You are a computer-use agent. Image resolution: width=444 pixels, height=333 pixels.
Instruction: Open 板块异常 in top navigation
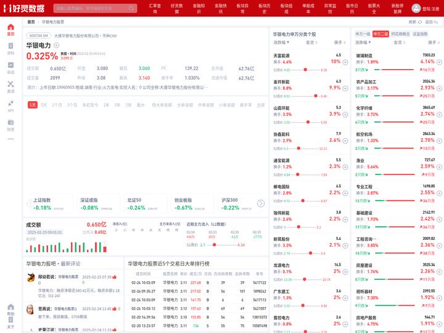point(243,9)
